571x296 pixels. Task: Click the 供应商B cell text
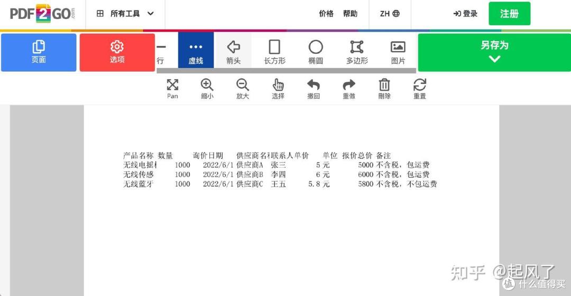pos(250,175)
